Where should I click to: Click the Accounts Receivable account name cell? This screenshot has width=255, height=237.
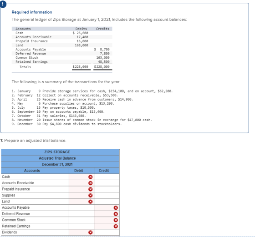[35, 183]
